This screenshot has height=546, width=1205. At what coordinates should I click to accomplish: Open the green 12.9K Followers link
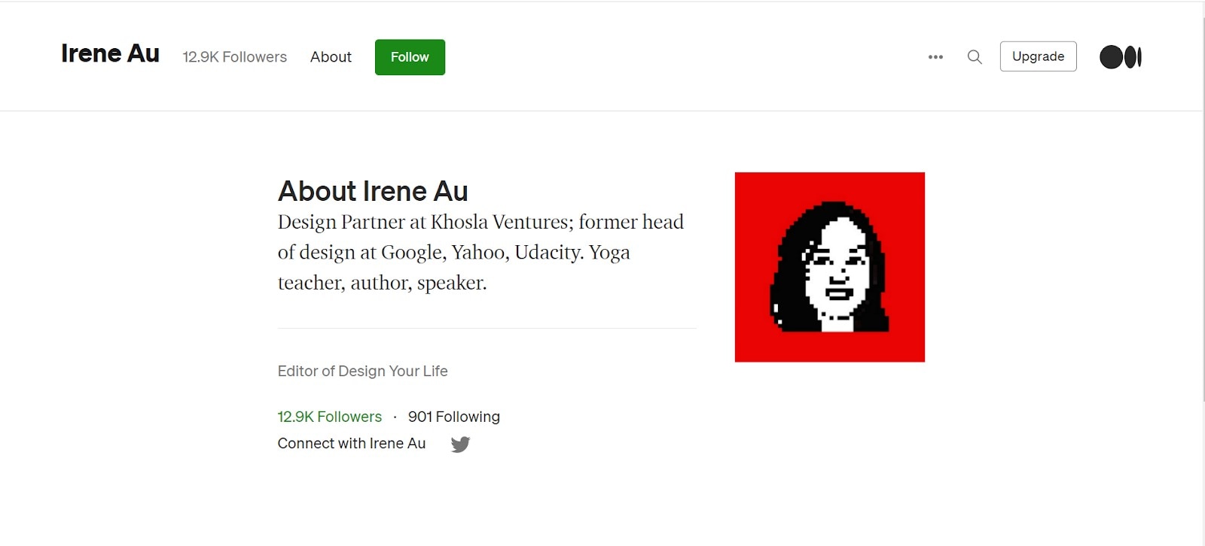tap(329, 417)
